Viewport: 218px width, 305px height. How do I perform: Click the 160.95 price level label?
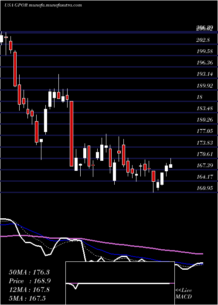[x=204, y=188]
